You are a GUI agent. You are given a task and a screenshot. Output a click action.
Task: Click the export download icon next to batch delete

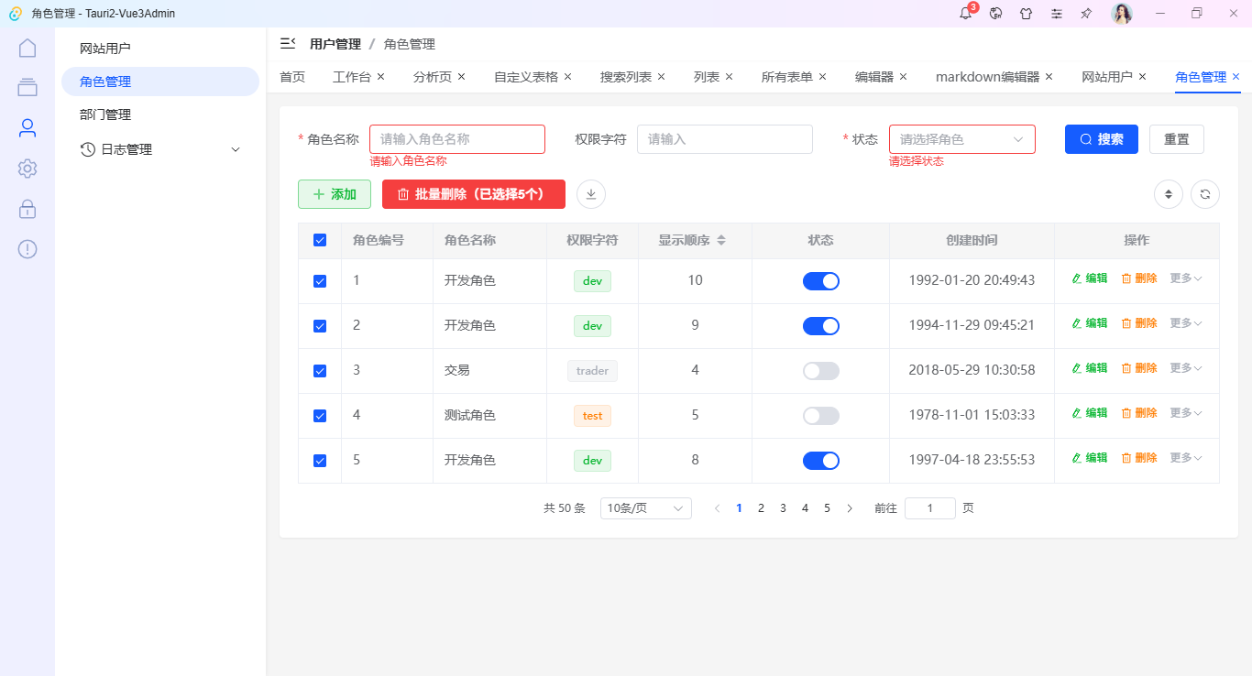coord(590,194)
